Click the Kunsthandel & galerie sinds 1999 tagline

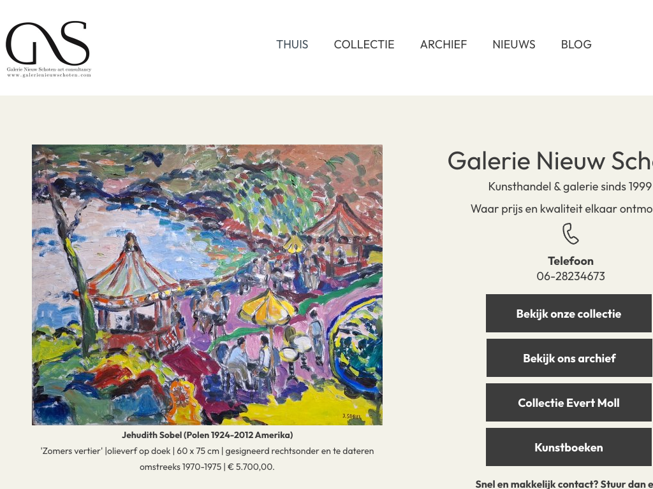569,187
